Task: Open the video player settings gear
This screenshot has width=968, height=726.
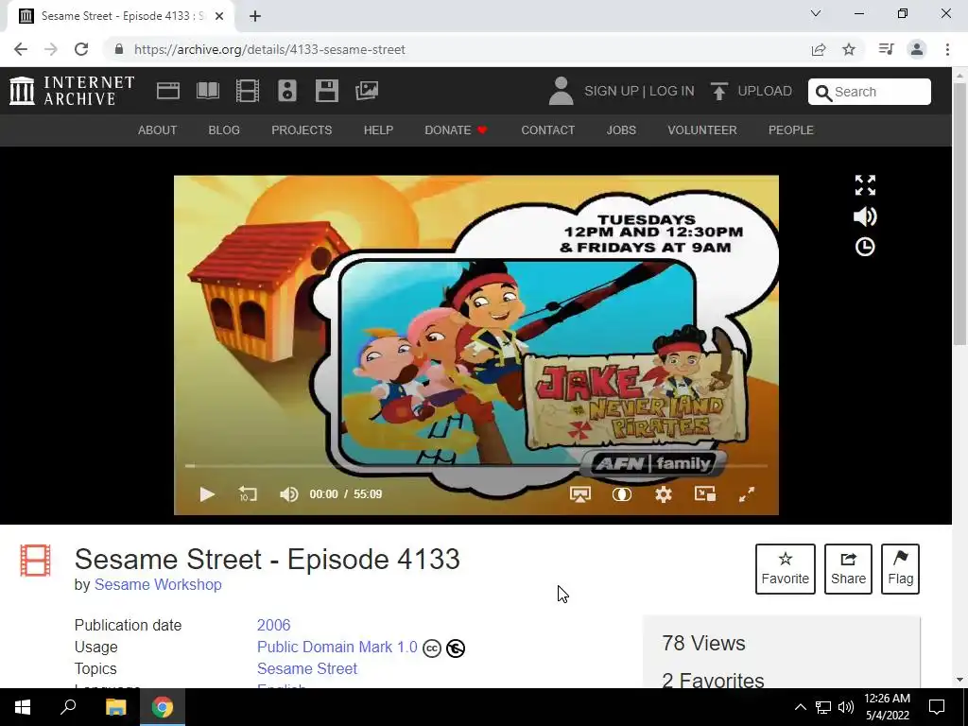Action: 664,493
